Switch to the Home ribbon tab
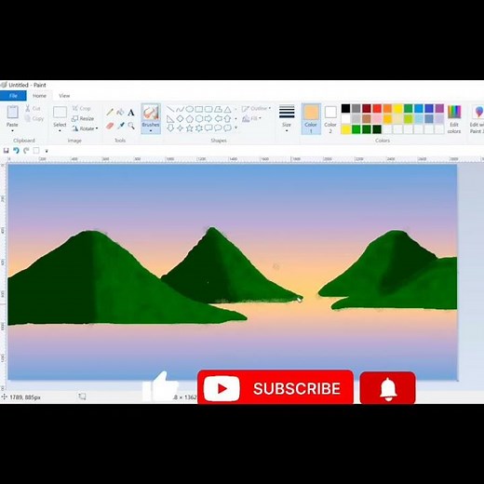The height and width of the screenshot is (484, 484). coord(39,96)
